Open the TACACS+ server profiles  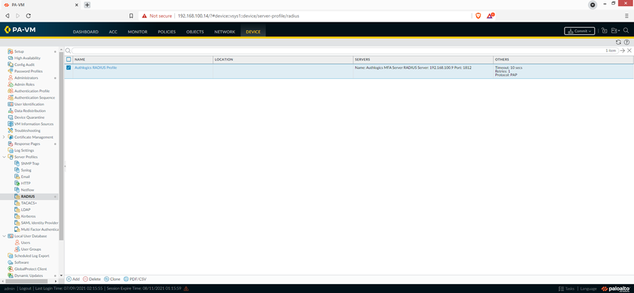click(x=29, y=203)
